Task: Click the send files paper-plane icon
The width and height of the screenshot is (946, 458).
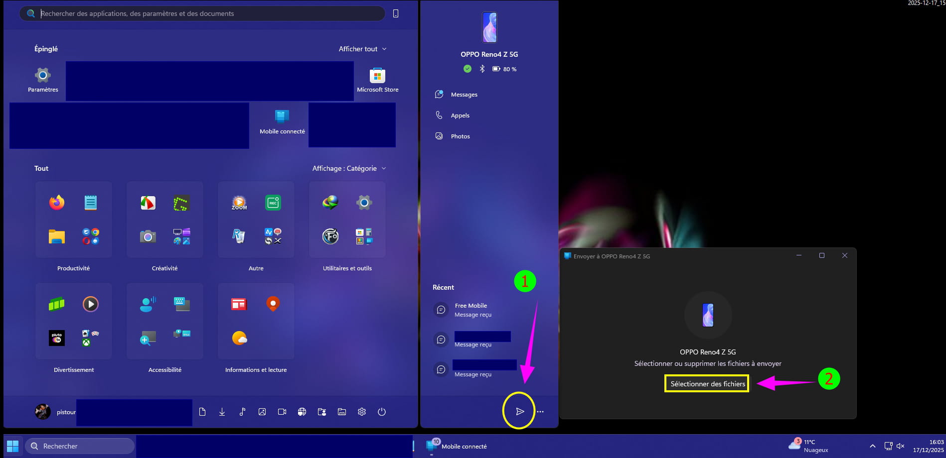Action: [519, 411]
